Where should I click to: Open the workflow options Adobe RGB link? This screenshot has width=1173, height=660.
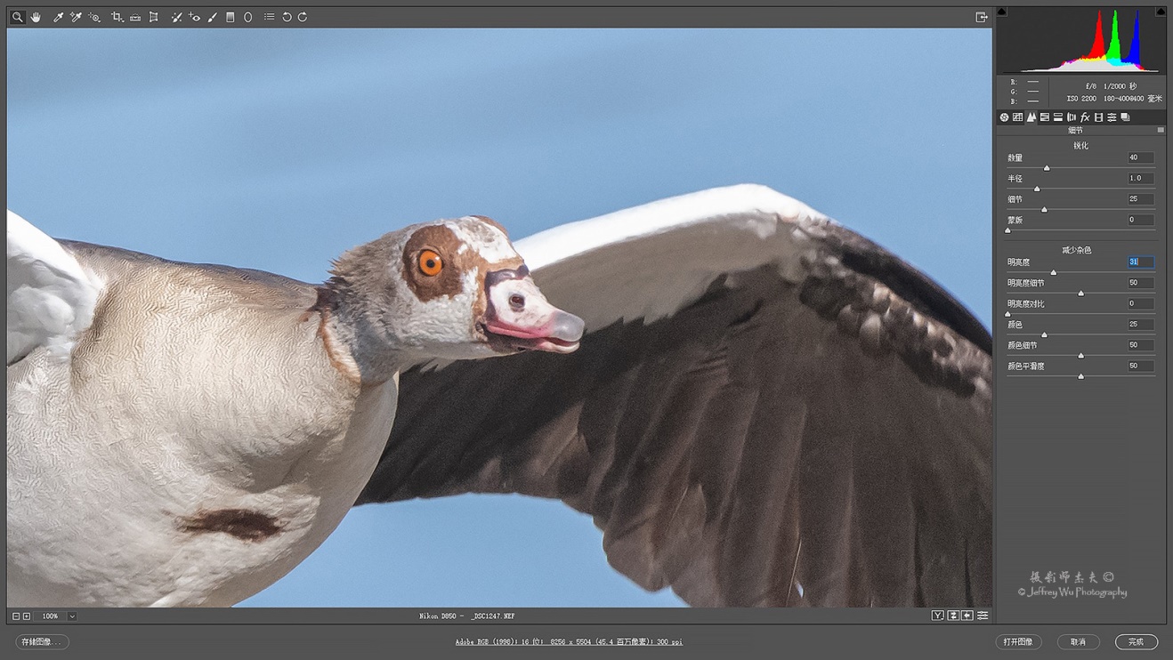coord(570,641)
